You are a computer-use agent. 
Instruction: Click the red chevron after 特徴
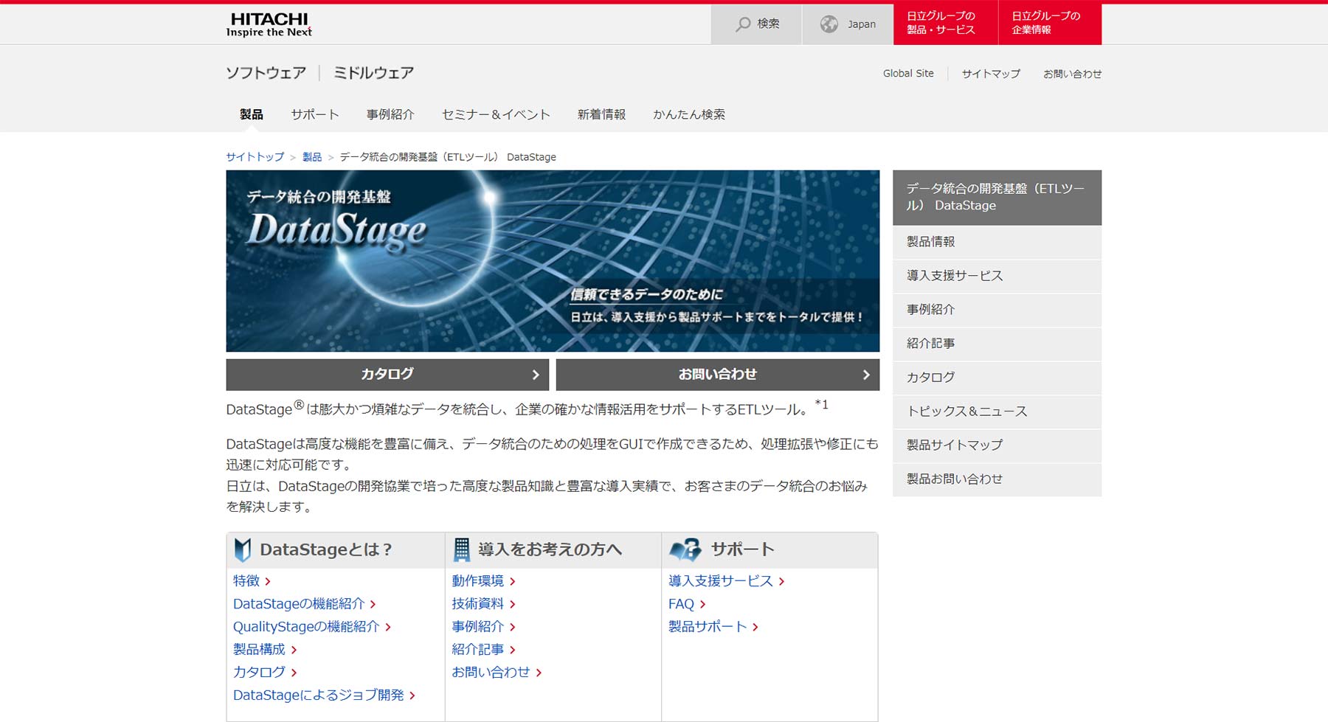pyautogui.click(x=268, y=582)
